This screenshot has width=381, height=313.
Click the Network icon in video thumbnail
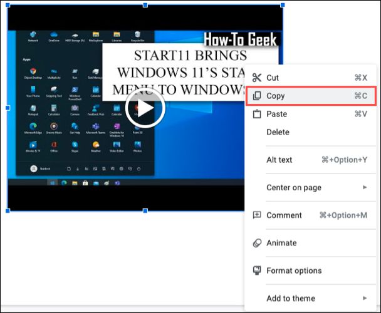click(x=33, y=34)
